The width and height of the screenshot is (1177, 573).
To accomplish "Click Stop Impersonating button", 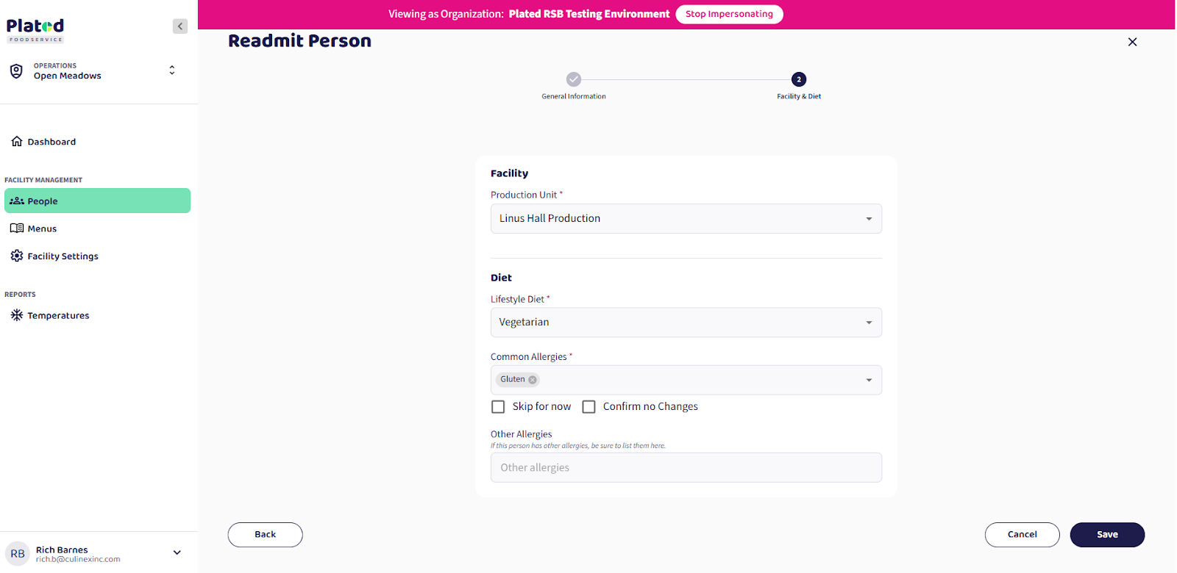I will pos(728,14).
